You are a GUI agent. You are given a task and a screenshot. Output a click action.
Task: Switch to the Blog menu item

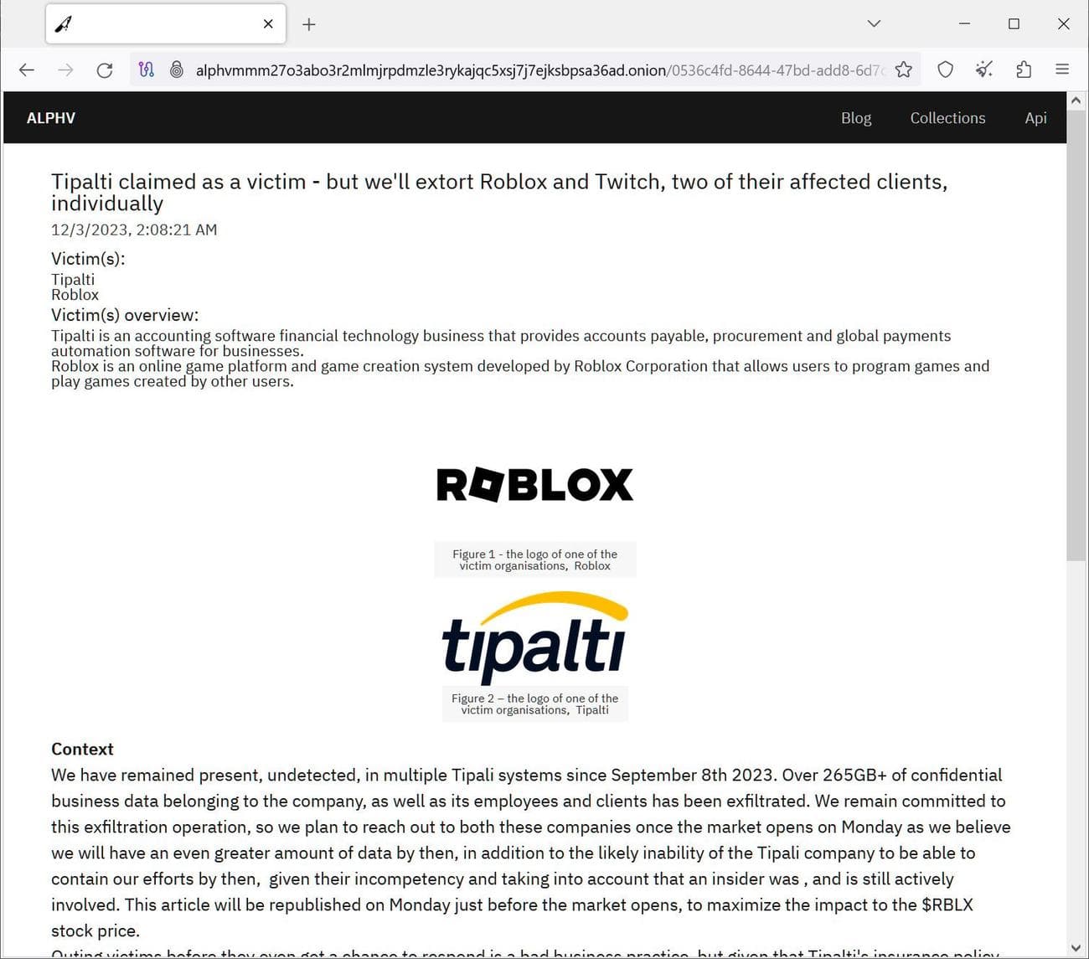(x=855, y=117)
